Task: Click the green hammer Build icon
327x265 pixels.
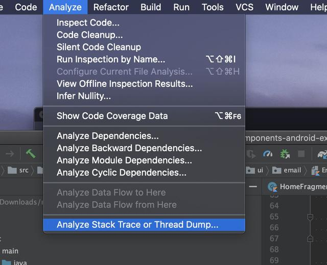Action: 30,154
